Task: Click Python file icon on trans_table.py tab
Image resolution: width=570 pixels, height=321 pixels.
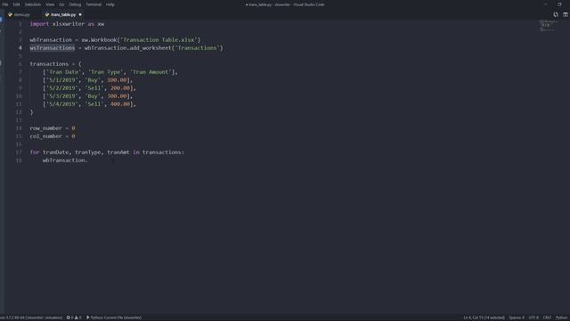Action: point(47,14)
